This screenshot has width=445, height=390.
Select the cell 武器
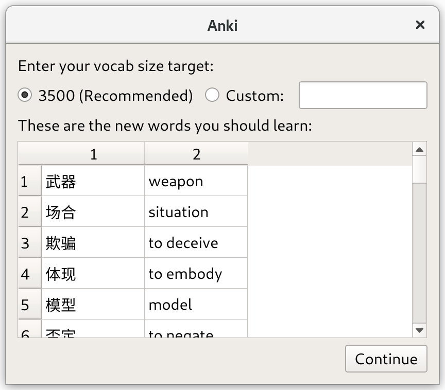[x=93, y=181]
